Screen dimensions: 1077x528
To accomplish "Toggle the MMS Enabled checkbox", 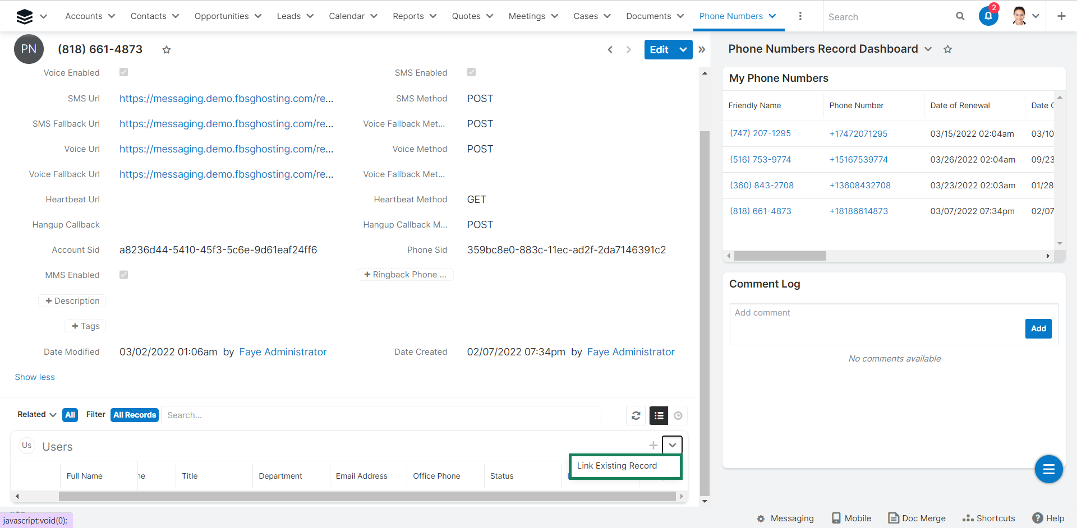I will [124, 275].
